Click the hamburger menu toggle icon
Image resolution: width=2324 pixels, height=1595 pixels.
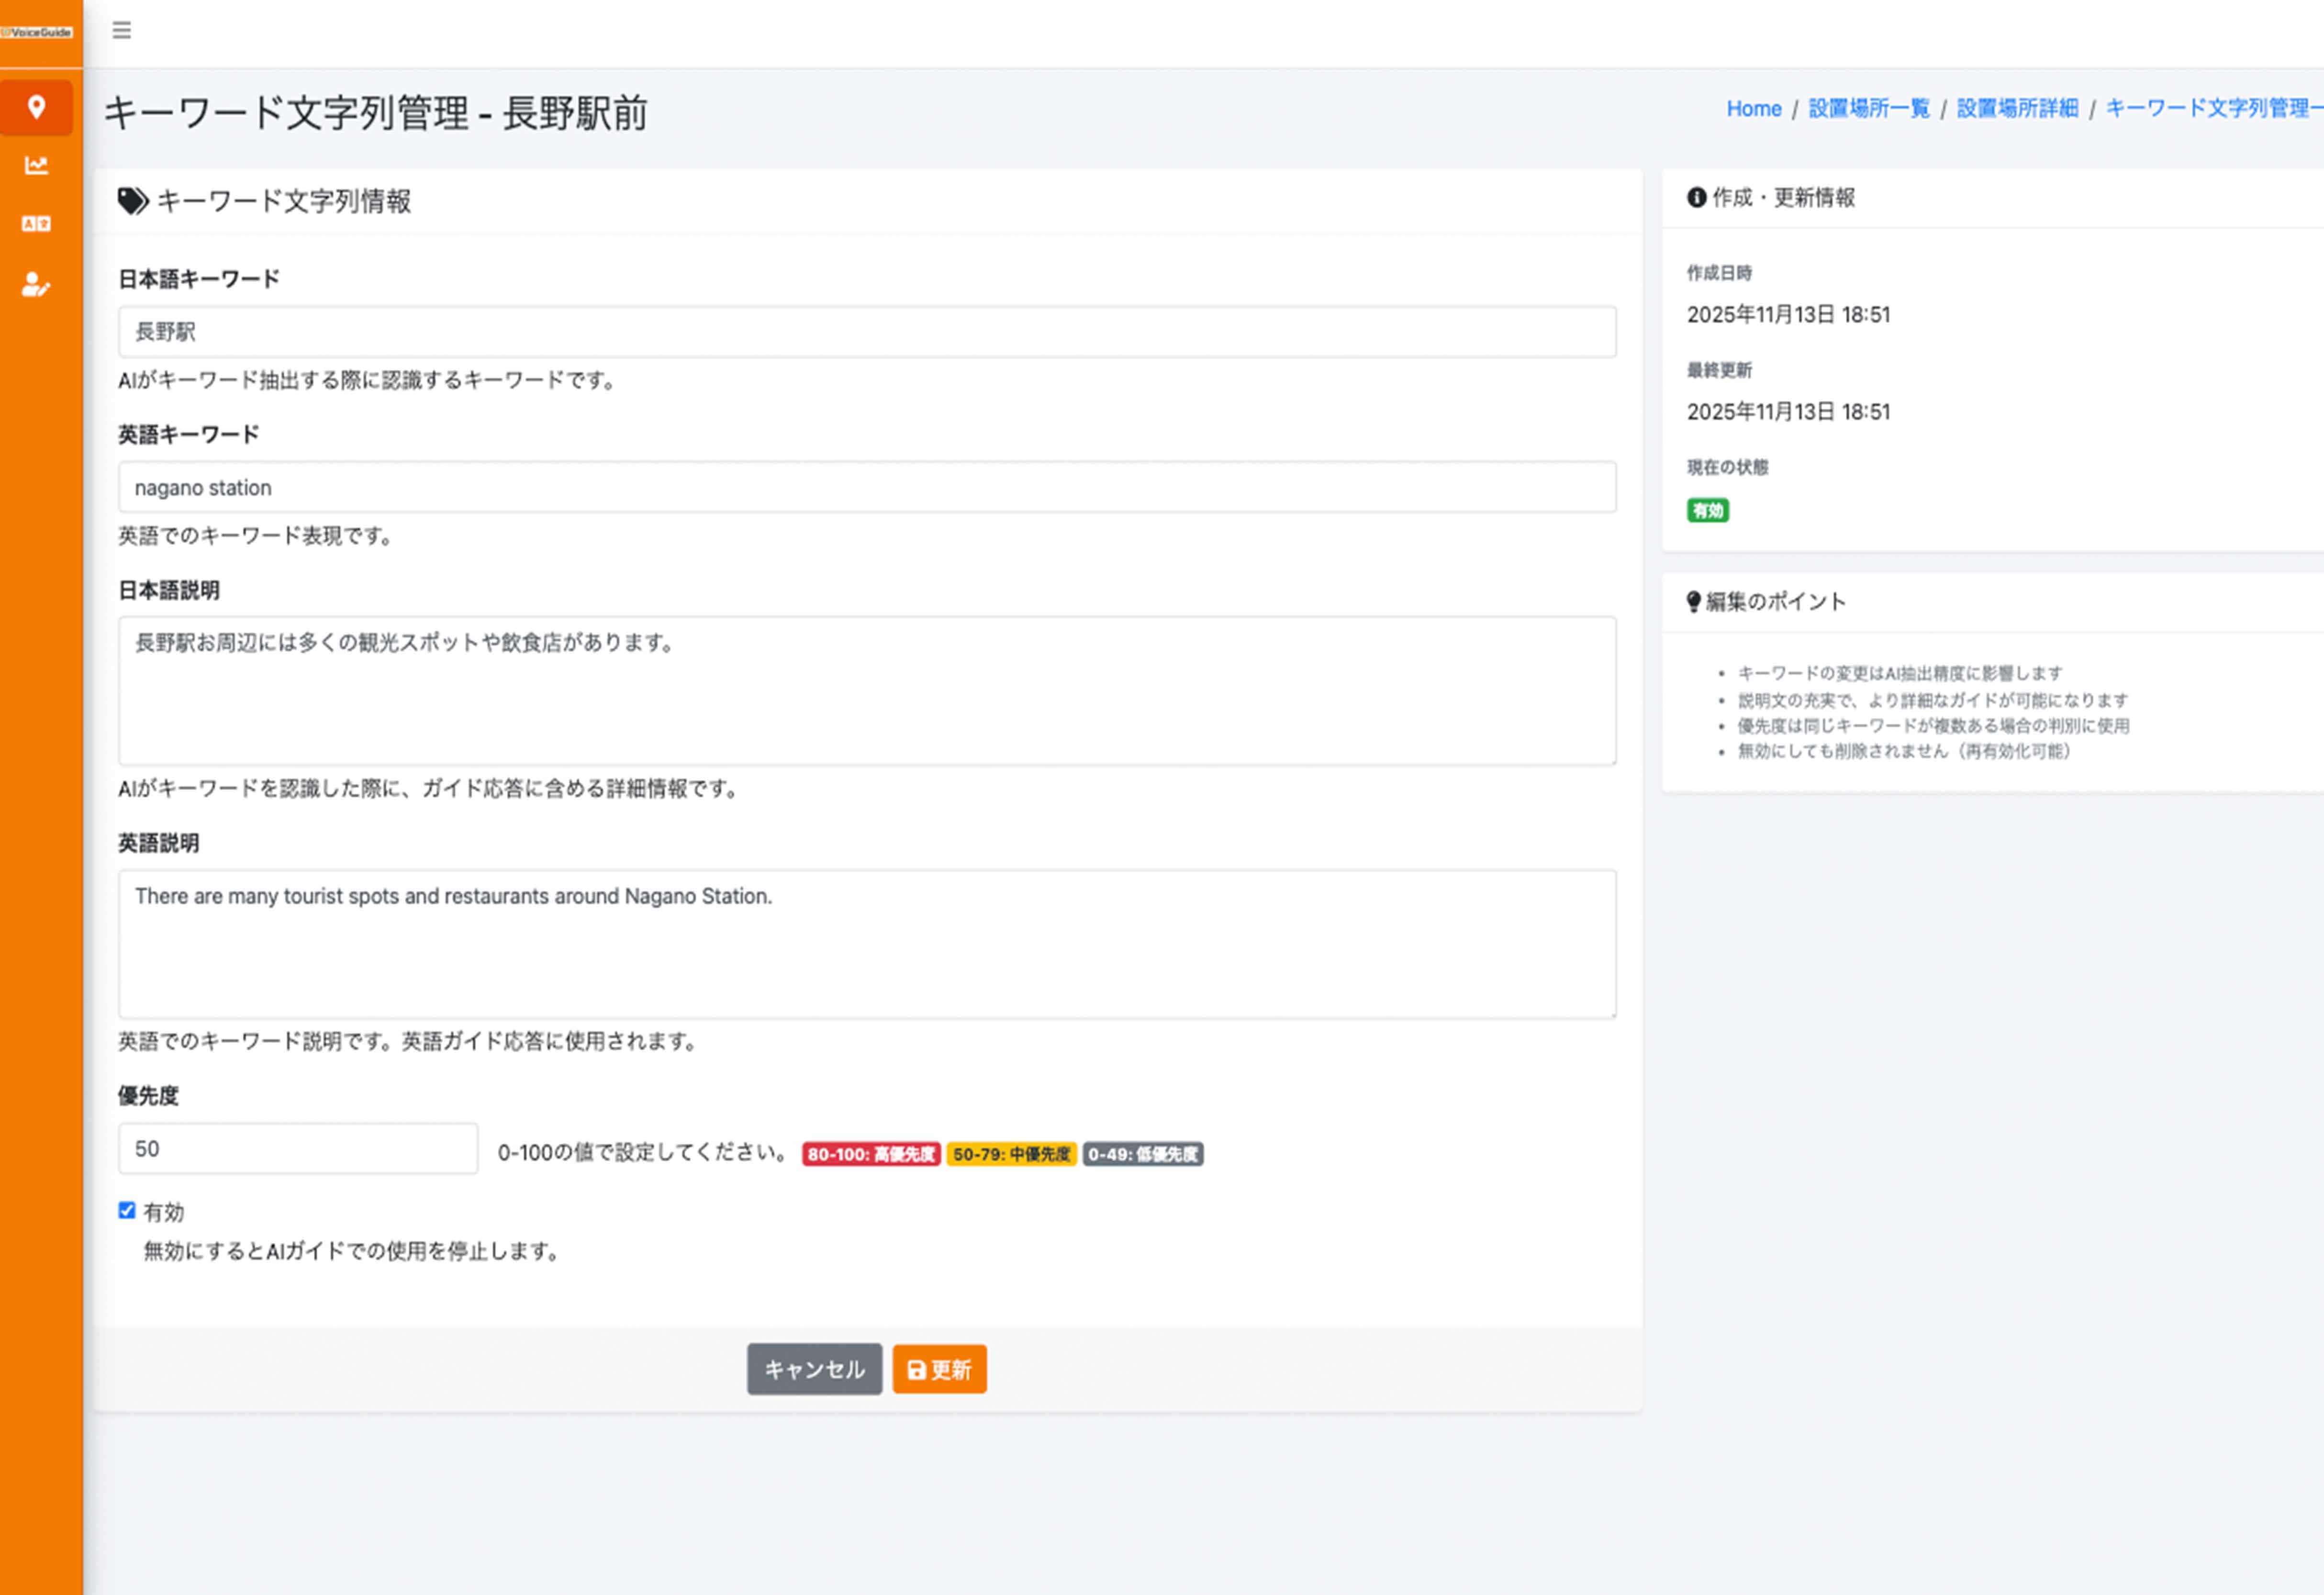click(x=121, y=30)
